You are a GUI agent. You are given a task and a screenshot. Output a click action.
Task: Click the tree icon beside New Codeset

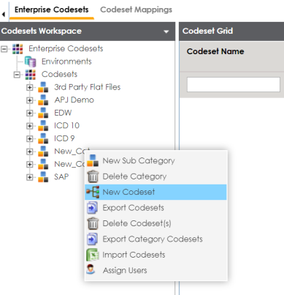click(x=93, y=192)
